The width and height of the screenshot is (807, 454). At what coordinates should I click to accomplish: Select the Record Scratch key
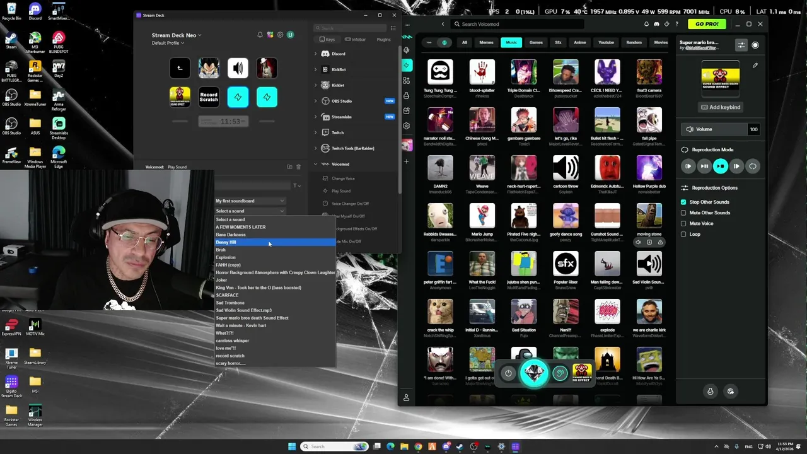click(209, 97)
